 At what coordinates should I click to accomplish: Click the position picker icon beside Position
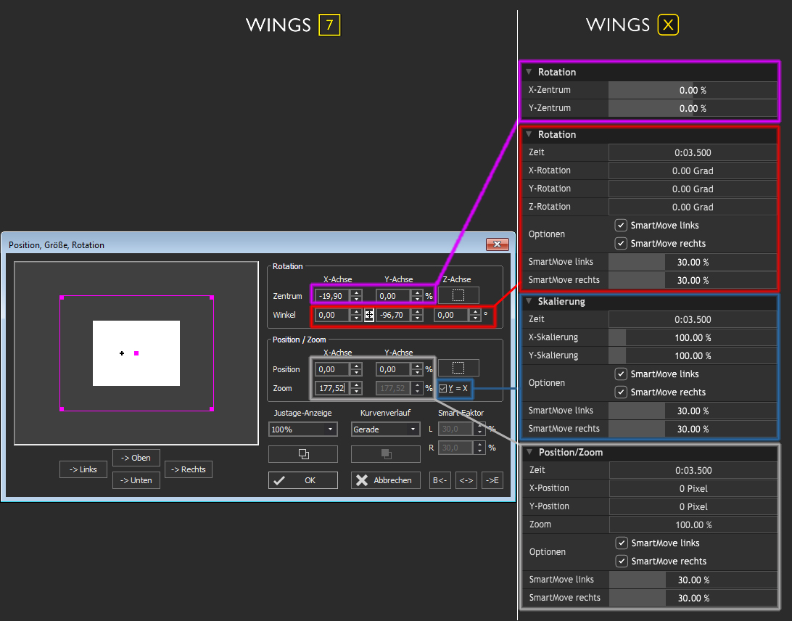coord(458,369)
